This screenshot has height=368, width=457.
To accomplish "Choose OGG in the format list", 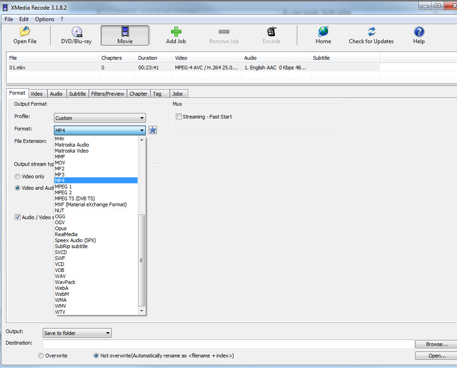I will click(x=96, y=216).
